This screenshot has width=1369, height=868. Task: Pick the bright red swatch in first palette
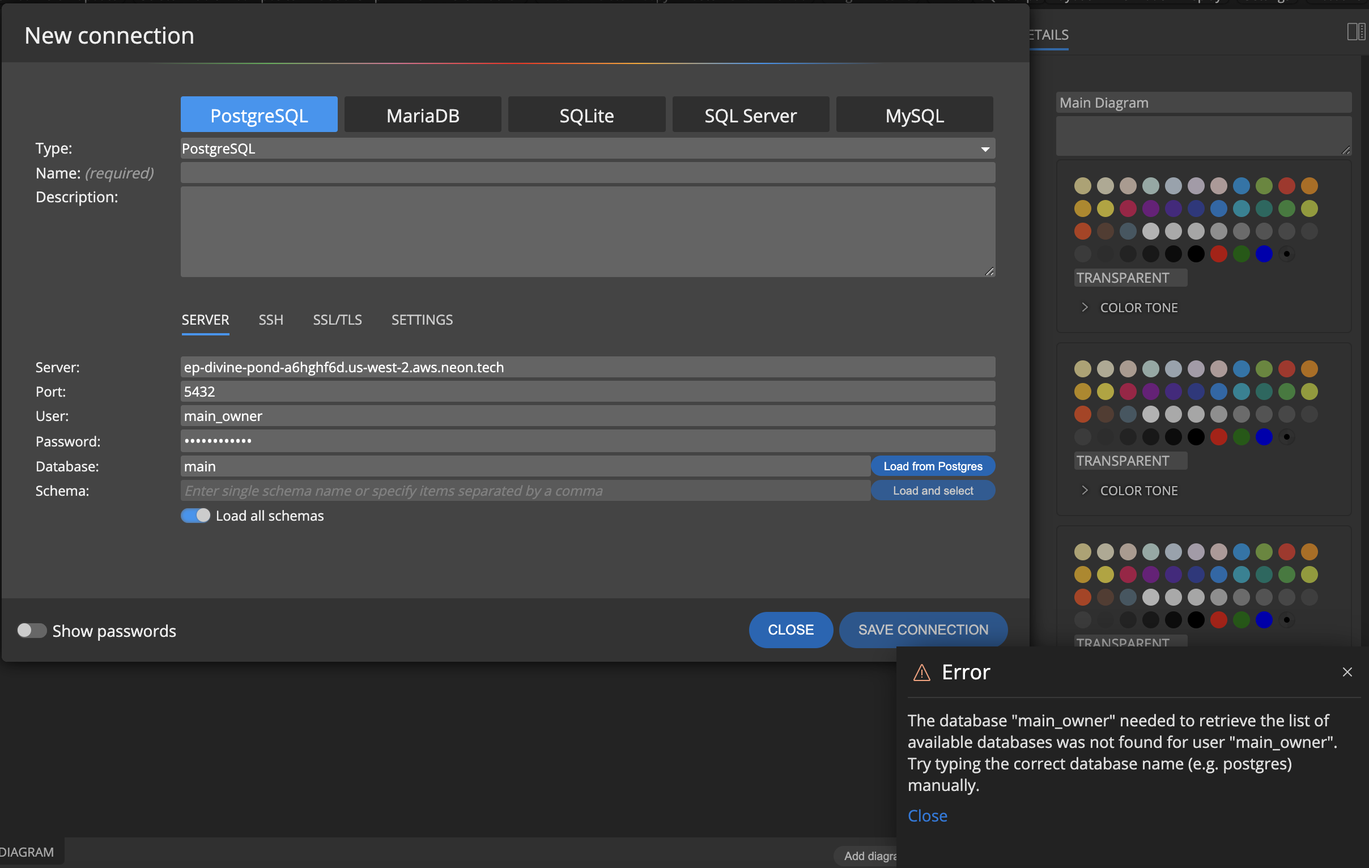(1218, 253)
